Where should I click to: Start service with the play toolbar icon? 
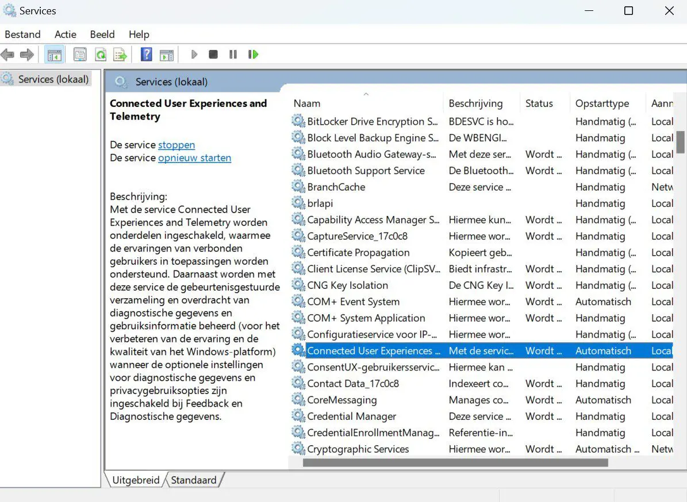coord(194,54)
